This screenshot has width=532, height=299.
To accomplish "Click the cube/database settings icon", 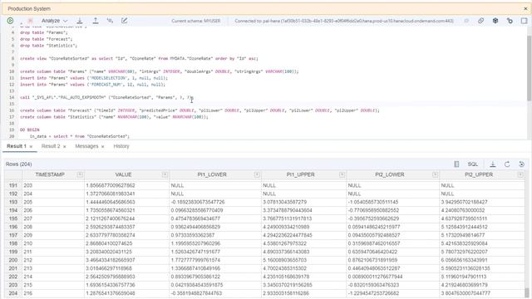I will pos(495,21).
